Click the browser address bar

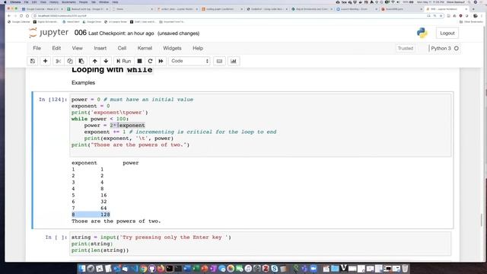pyautogui.click(x=230, y=15)
